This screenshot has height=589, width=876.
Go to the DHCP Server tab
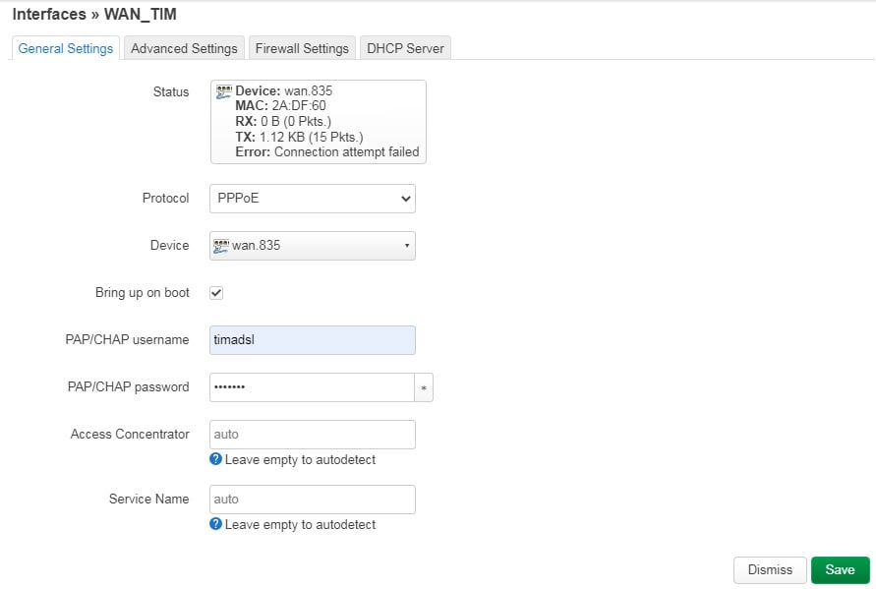405,48
